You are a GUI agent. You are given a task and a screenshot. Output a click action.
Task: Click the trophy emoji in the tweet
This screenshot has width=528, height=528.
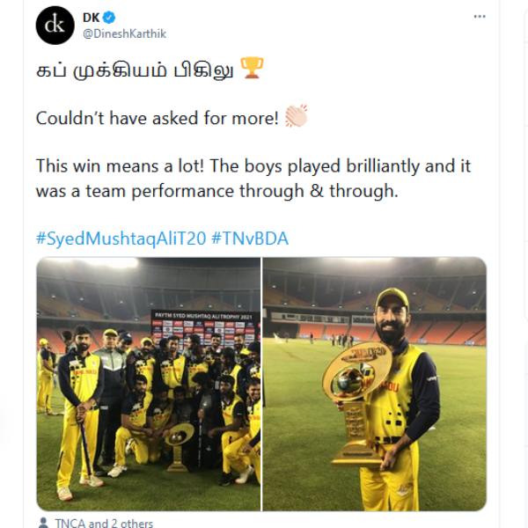[252, 69]
